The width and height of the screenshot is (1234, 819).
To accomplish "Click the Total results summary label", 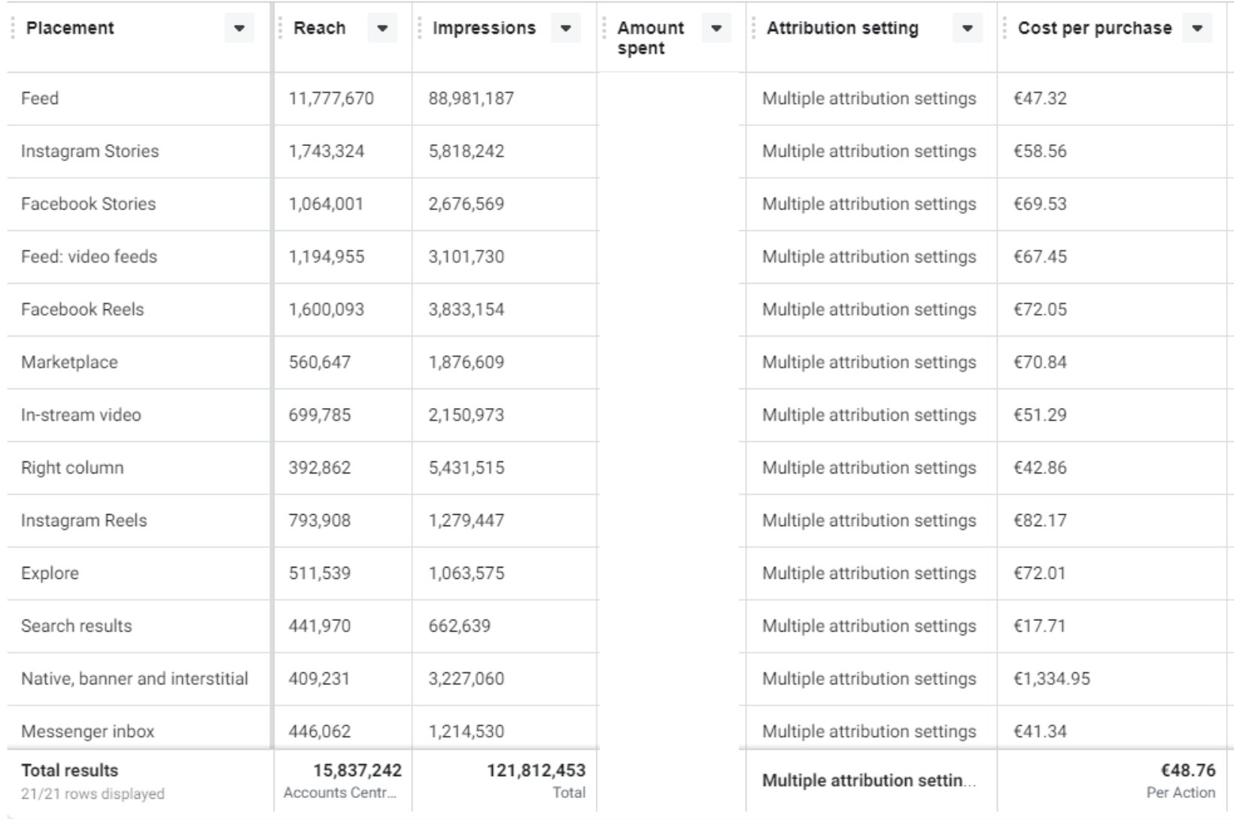I will (x=69, y=770).
